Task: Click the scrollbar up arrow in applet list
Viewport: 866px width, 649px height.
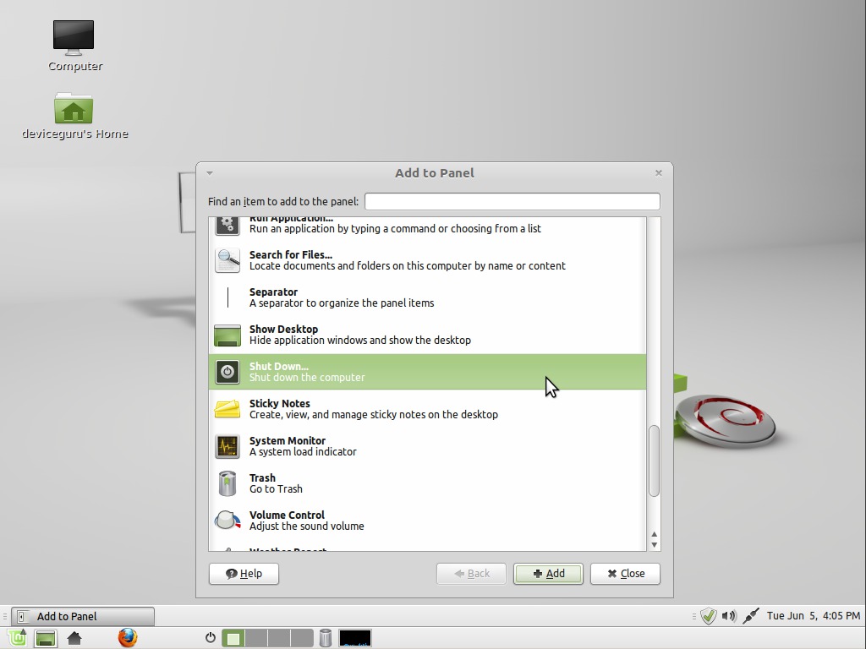Action: pyautogui.click(x=655, y=534)
